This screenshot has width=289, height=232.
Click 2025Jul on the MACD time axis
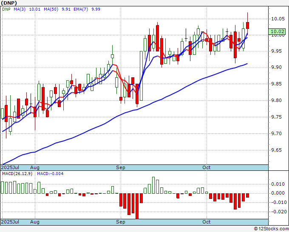pyautogui.click(x=10, y=222)
